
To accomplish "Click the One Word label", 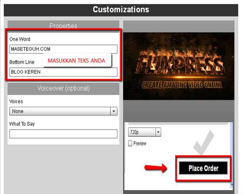I will click(20, 39).
